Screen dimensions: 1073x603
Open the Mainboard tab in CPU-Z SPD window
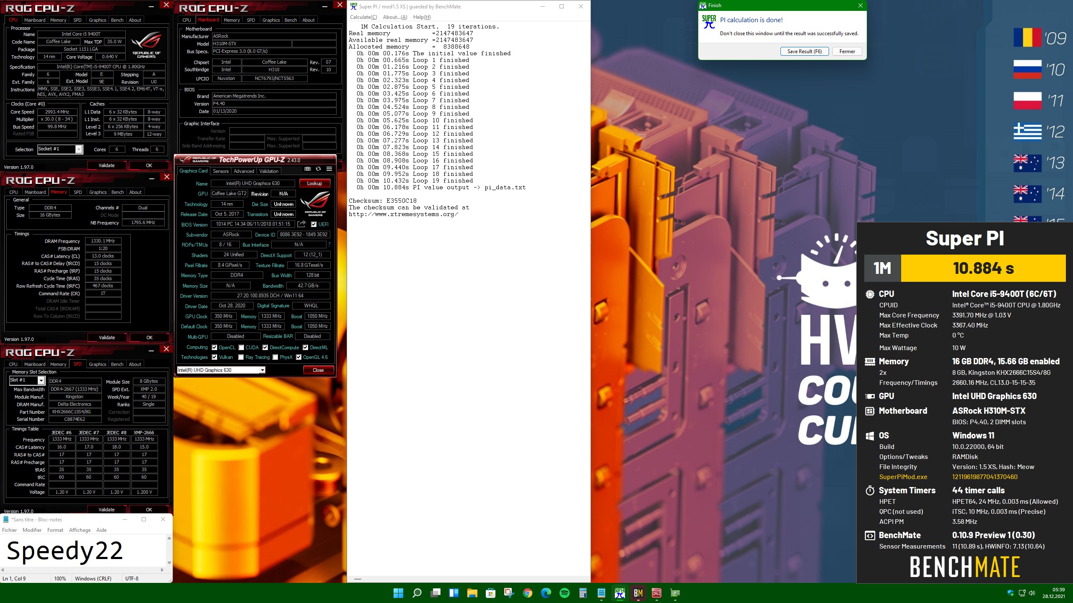pyautogui.click(x=35, y=364)
